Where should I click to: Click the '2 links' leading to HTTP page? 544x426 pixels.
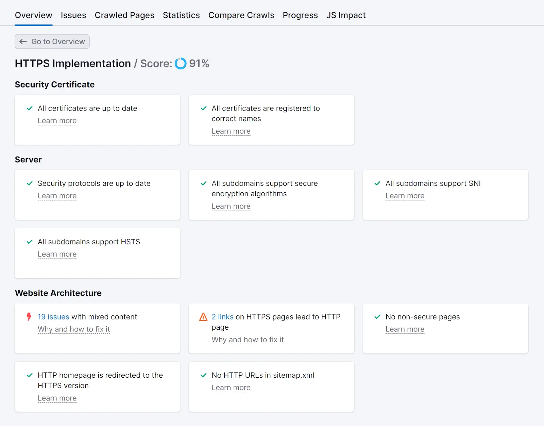(222, 317)
